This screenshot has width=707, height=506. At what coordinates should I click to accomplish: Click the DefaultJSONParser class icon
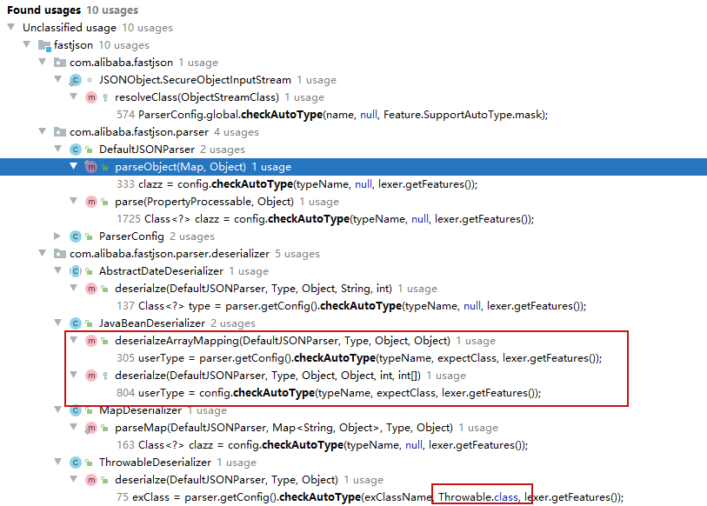[x=76, y=150]
